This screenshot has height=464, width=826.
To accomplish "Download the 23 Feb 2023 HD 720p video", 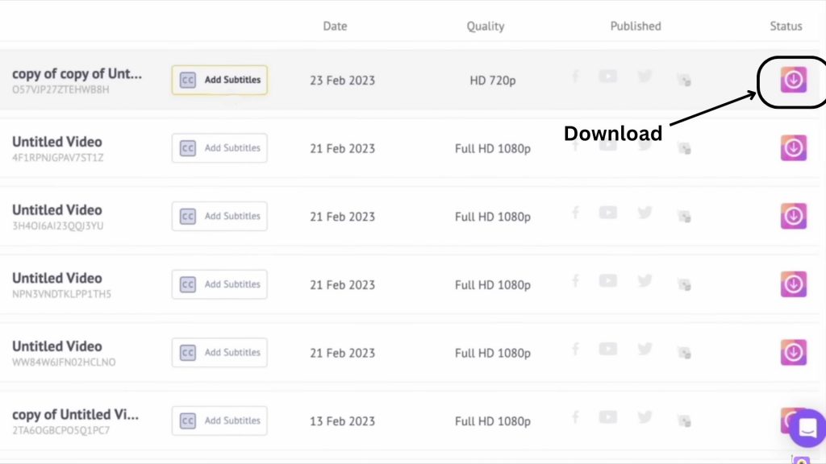I will click(794, 80).
